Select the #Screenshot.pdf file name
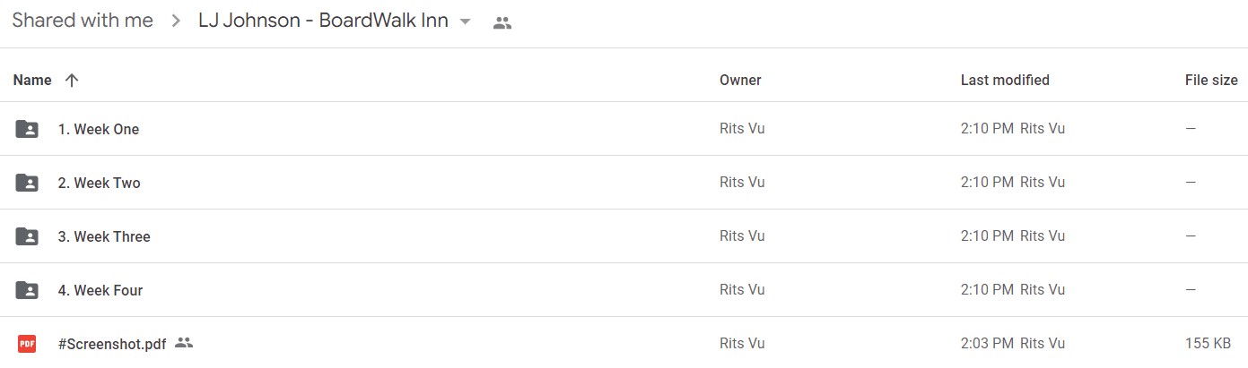Image resolution: width=1248 pixels, height=368 pixels. pyautogui.click(x=112, y=343)
